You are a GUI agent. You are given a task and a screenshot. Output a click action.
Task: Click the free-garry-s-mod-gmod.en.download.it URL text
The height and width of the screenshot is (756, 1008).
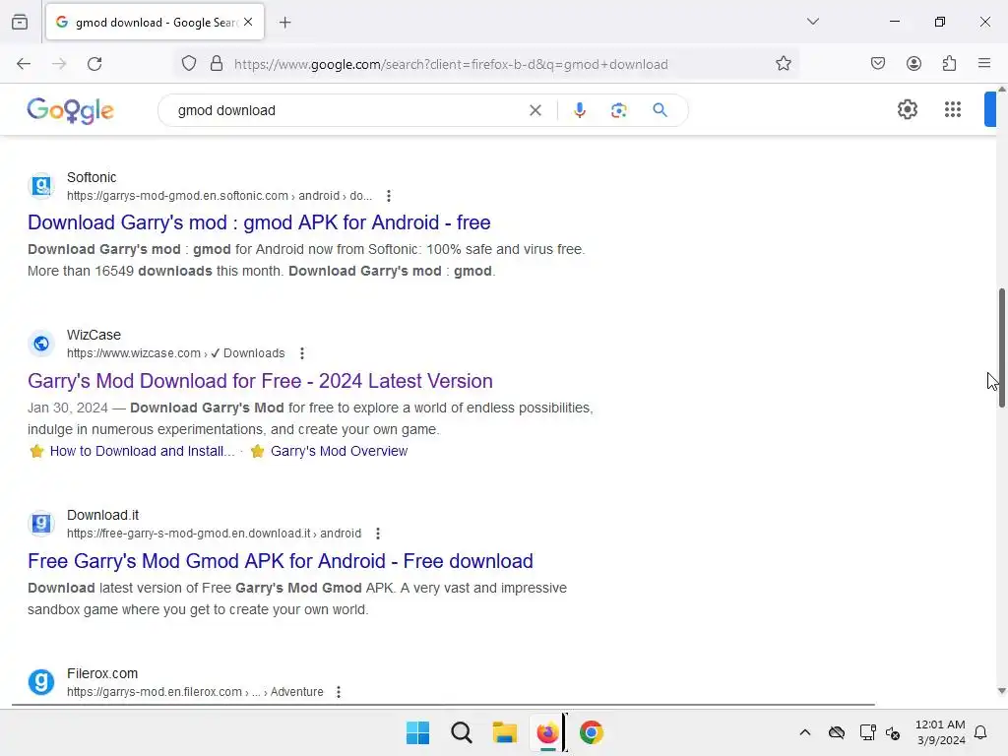[214, 533]
